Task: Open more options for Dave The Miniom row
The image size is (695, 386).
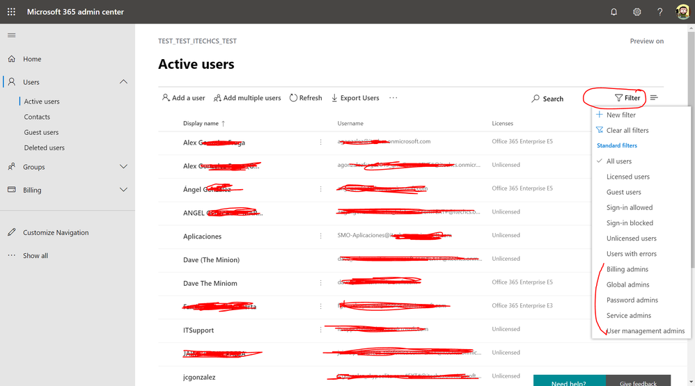Action: (320, 283)
